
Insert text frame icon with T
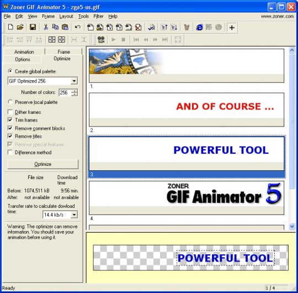point(119,27)
